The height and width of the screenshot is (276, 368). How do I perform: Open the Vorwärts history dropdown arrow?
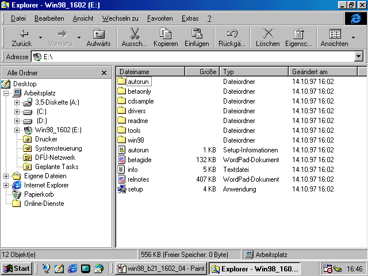[x=79, y=37]
